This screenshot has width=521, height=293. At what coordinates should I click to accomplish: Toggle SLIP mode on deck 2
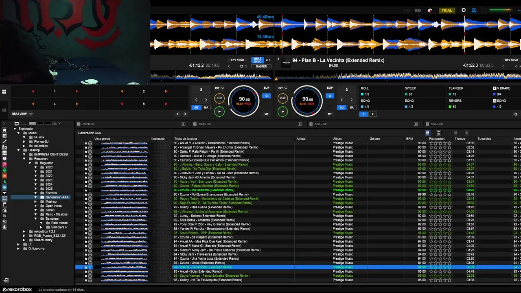[x=330, y=88]
